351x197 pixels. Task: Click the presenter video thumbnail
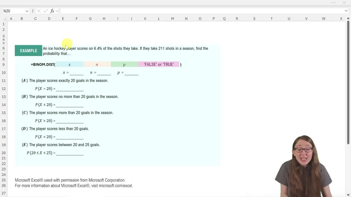pos(304,166)
